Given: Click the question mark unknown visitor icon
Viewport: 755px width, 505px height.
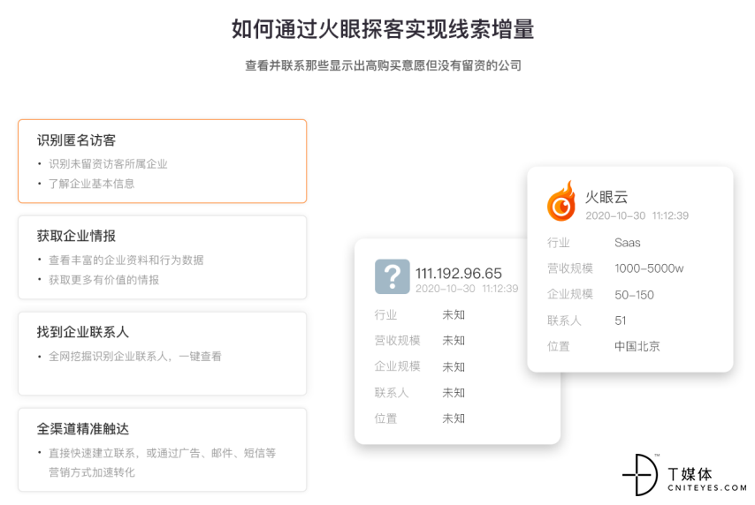Looking at the screenshot, I should coord(393,276).
